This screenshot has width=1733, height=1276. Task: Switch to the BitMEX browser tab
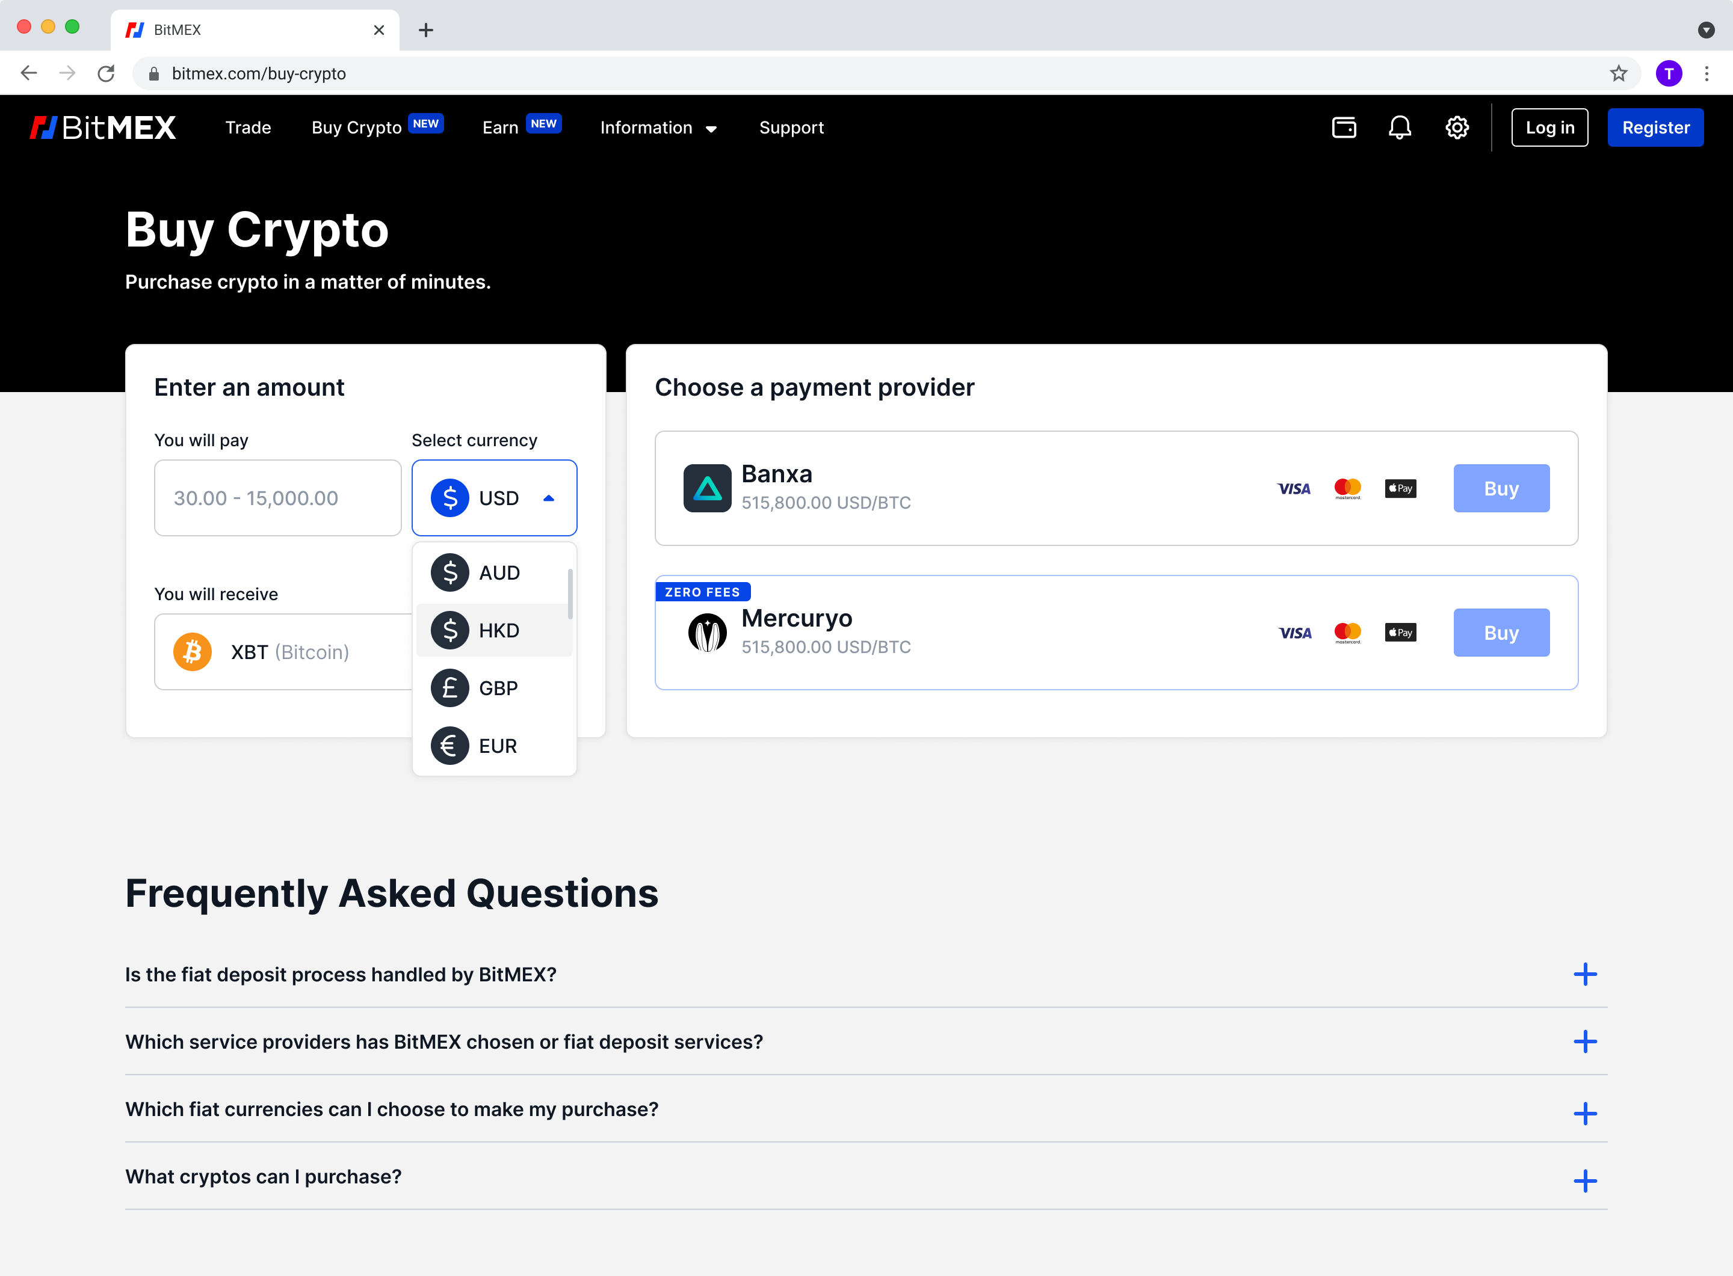click(x=255, y=30)
